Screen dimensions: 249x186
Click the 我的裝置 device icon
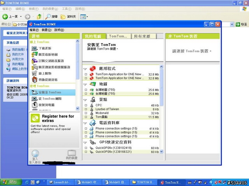[72, 153]
